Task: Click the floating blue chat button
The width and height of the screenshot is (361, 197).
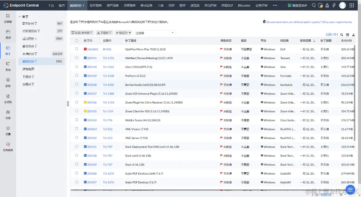Action: [x=350, y=190]
